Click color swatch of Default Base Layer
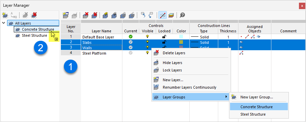Screen dimensions: 306x122 coord(181,37)
